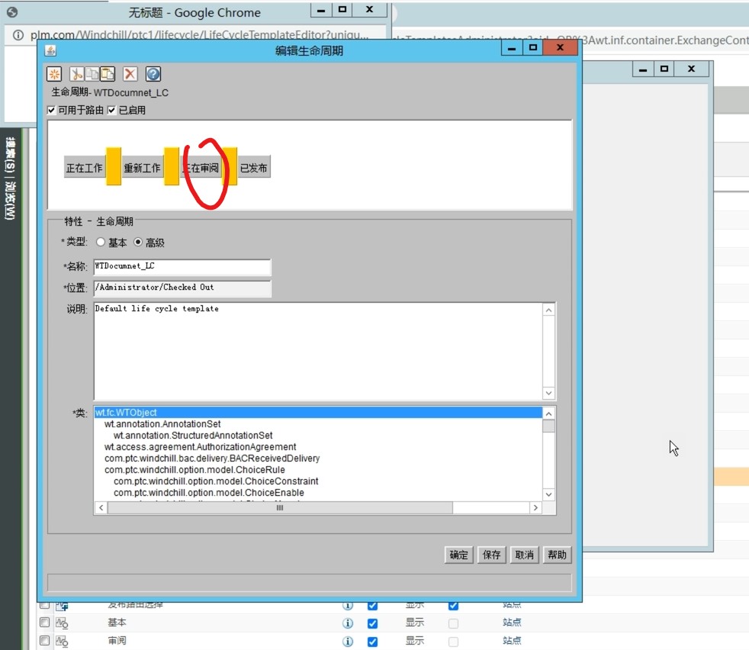The image size is (749, 650).
Task: Open the vertical 搜索 / 浏览 side panel tab
Action: tap(10, 179)
